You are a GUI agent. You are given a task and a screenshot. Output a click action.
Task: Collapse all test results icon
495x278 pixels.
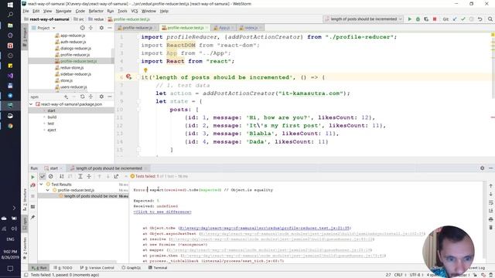[89, 177]
